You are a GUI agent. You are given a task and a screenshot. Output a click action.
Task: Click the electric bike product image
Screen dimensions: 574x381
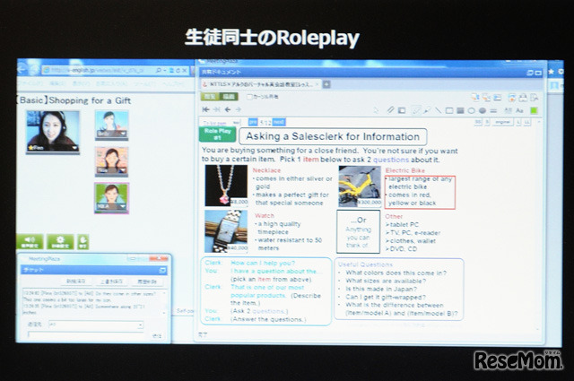click(x=360, y=186)
